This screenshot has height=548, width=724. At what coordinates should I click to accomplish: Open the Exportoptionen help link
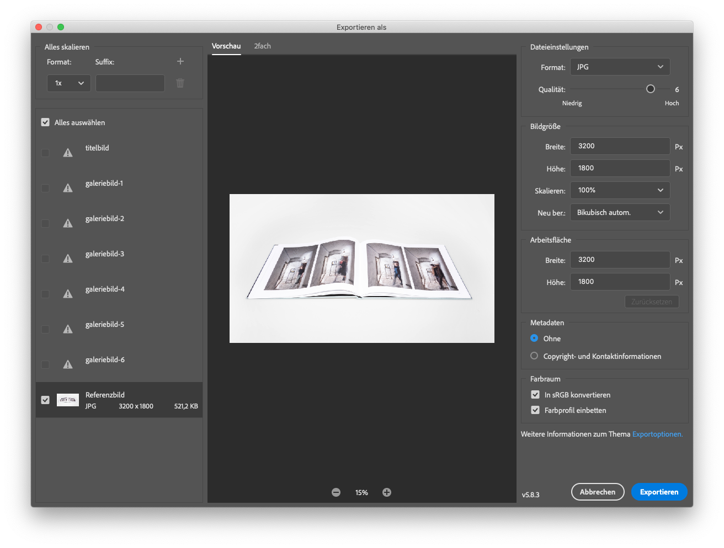coord(658,434)
